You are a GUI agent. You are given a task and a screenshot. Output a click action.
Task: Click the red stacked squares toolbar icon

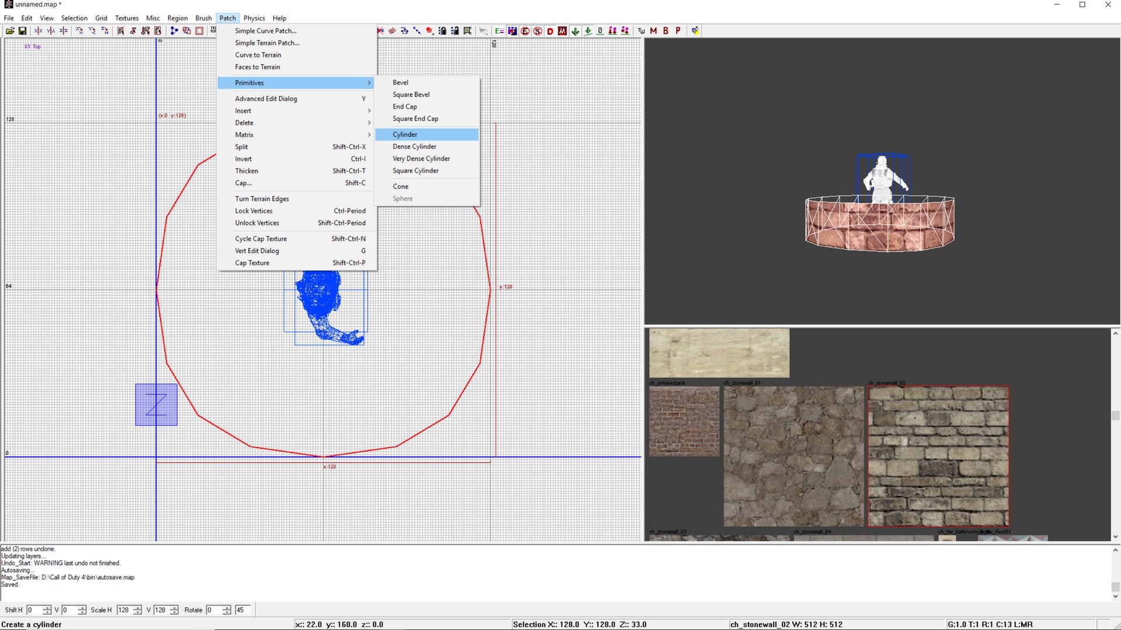coord(430,31)
